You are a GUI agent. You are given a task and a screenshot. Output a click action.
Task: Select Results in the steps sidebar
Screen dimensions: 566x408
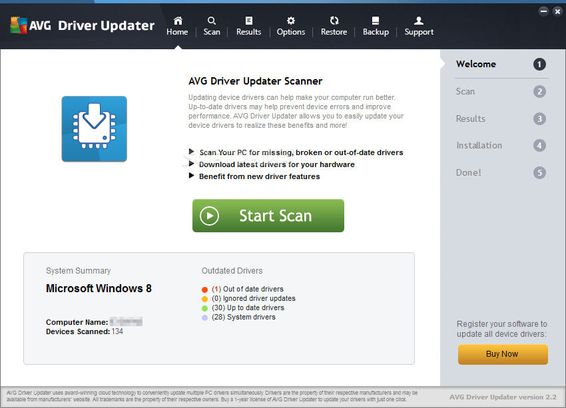coord(470,118)
